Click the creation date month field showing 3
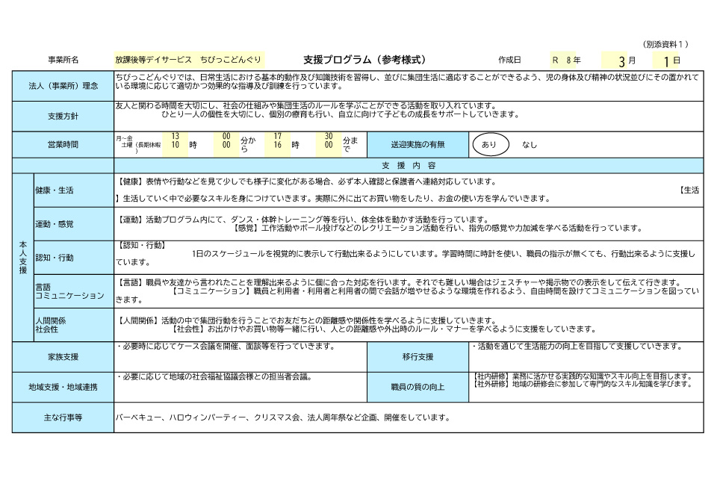This screenshot has width=717, height=478. pyautogui.click(x=619, y=60)
